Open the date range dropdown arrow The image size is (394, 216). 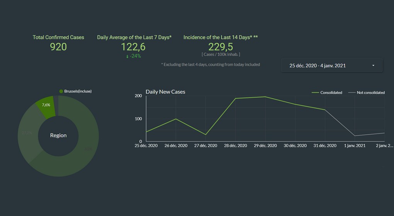[373, 66]
